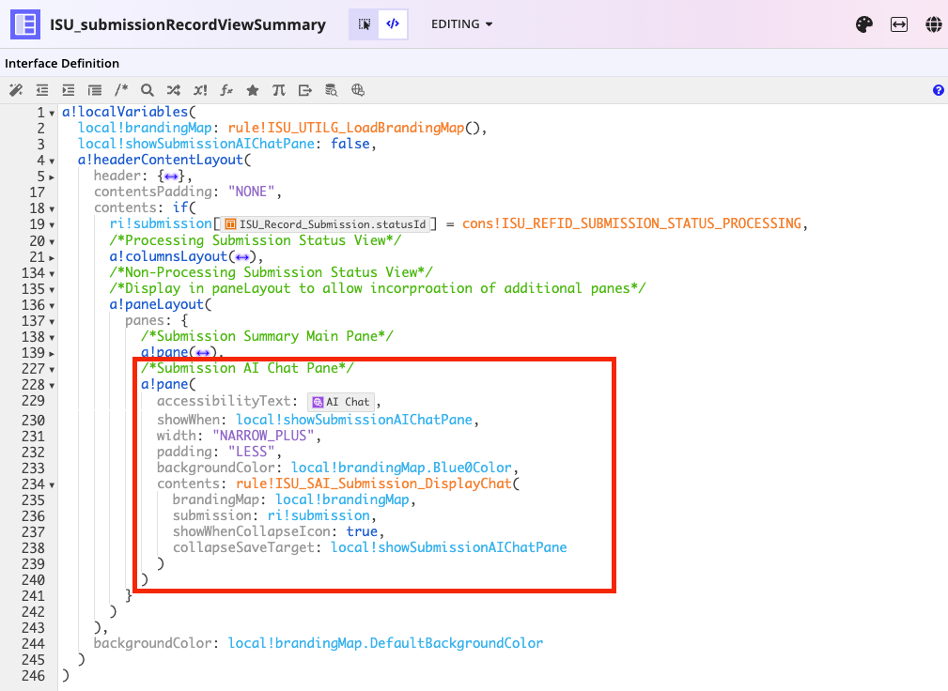The height and width of the screenshot is (691, 948).
Task: Collapse a!localVariables at line 1
Action: point(52,113)
